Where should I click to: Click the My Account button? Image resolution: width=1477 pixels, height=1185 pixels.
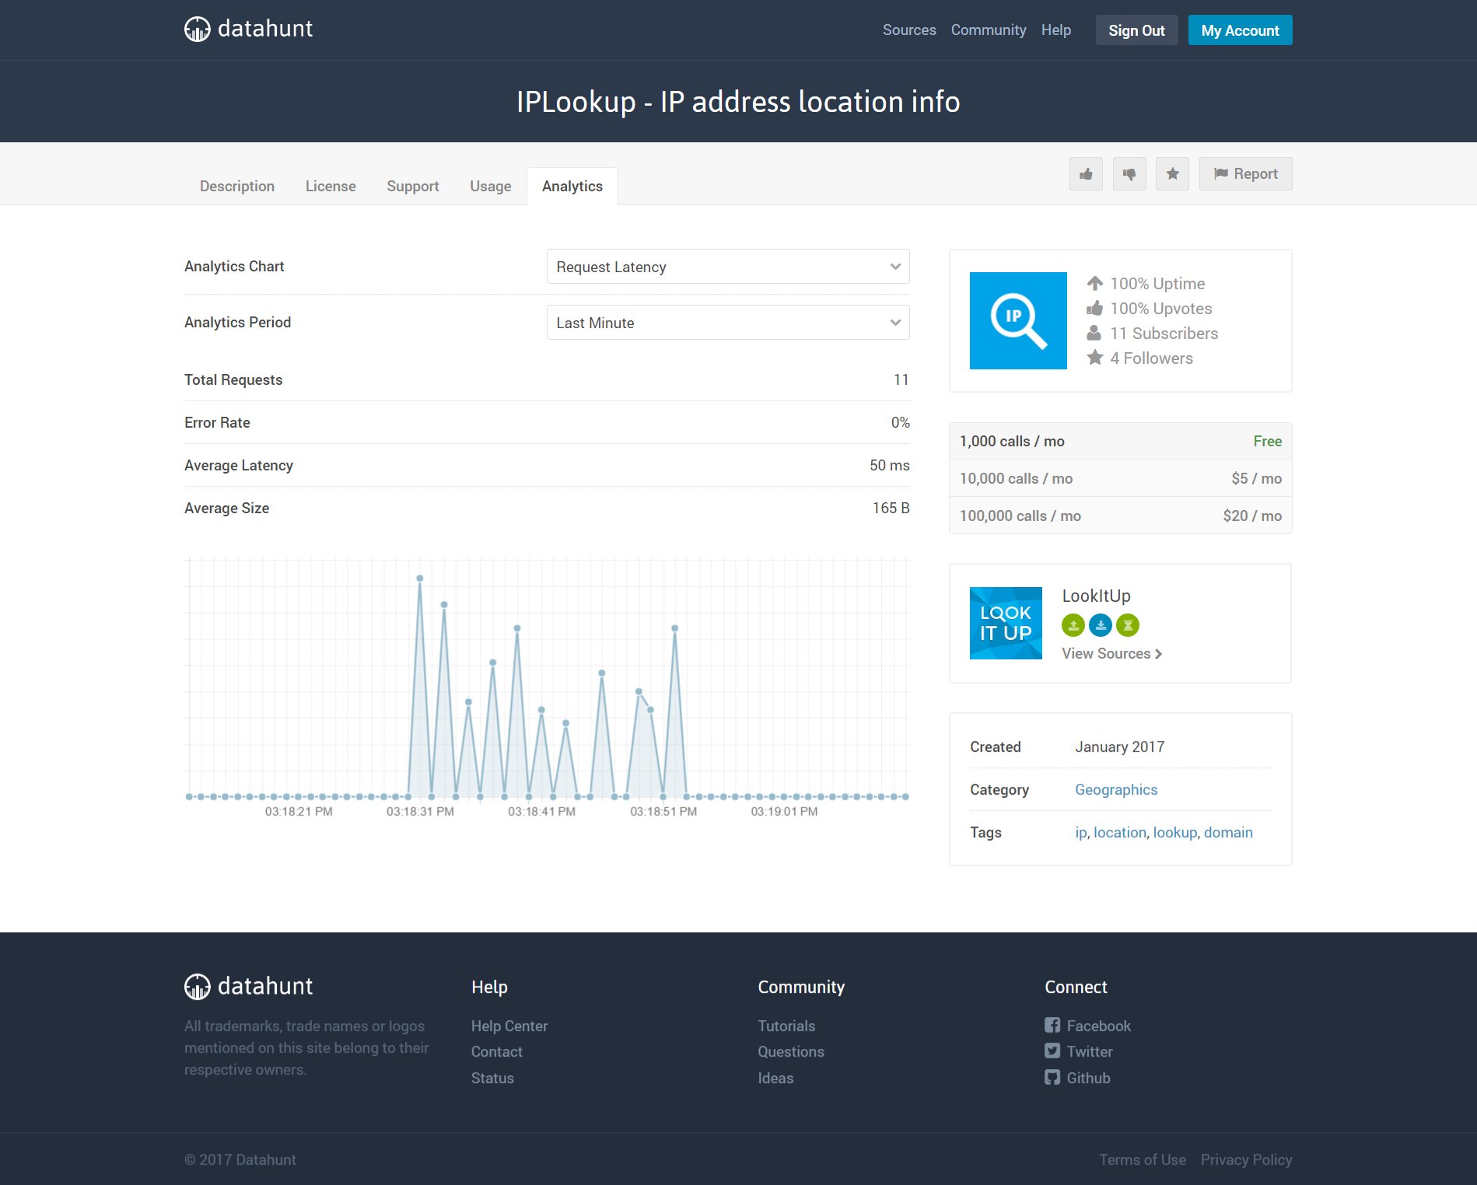tap(1240, 30)
